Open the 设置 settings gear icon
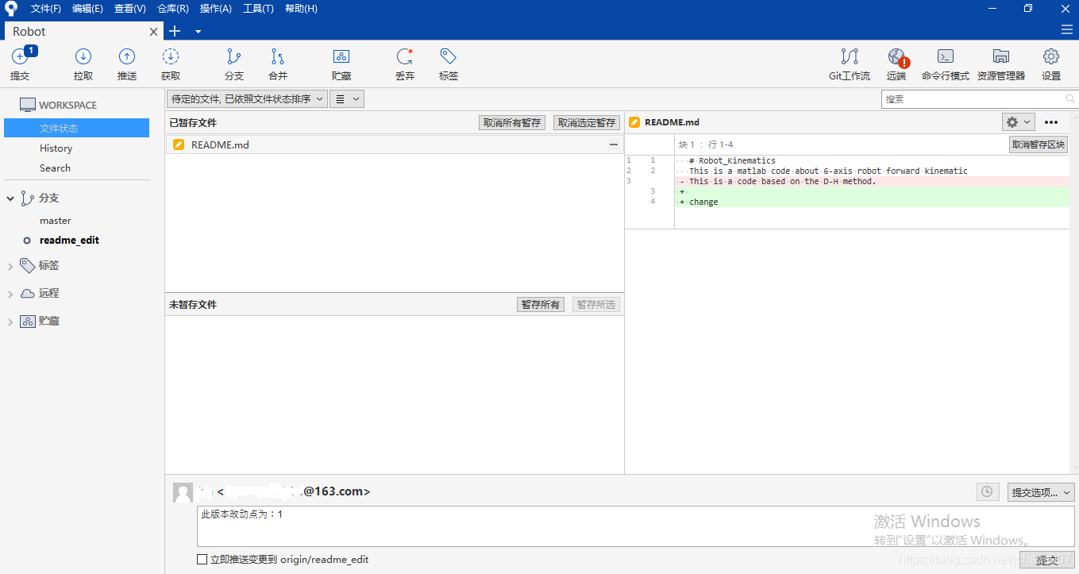The image size is (1079, 574). pos(1051,64)
